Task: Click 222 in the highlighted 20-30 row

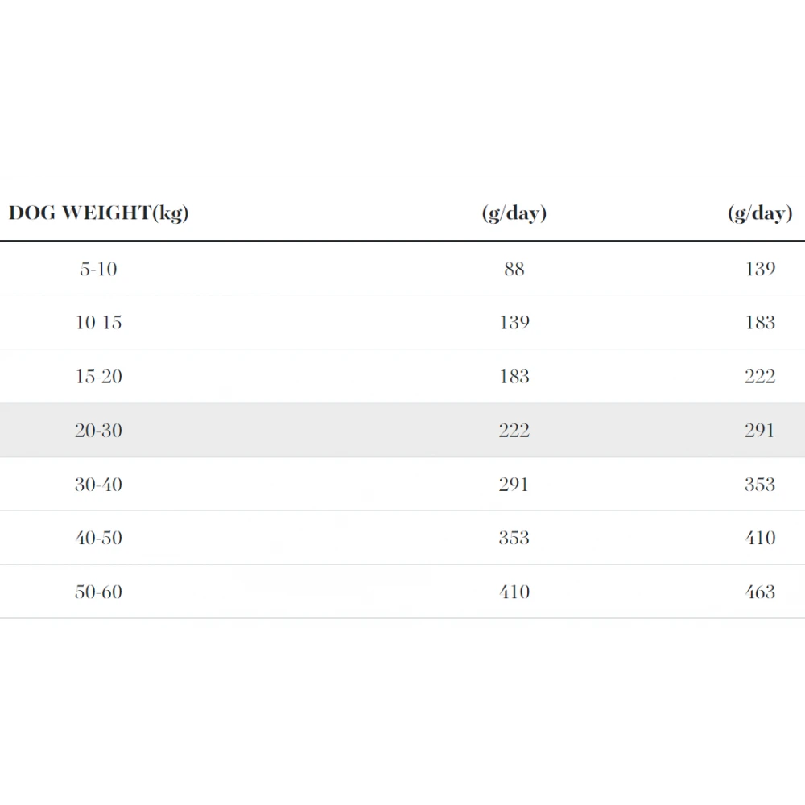Action: [514, 431]
